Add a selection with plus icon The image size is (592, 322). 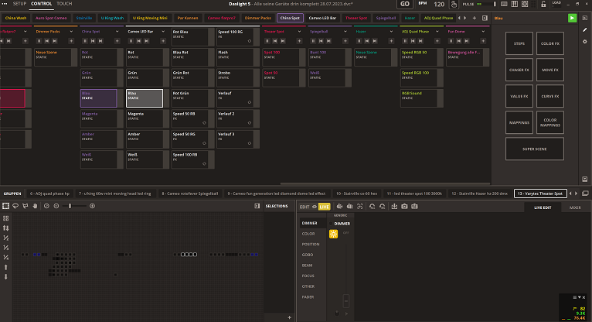290,318
